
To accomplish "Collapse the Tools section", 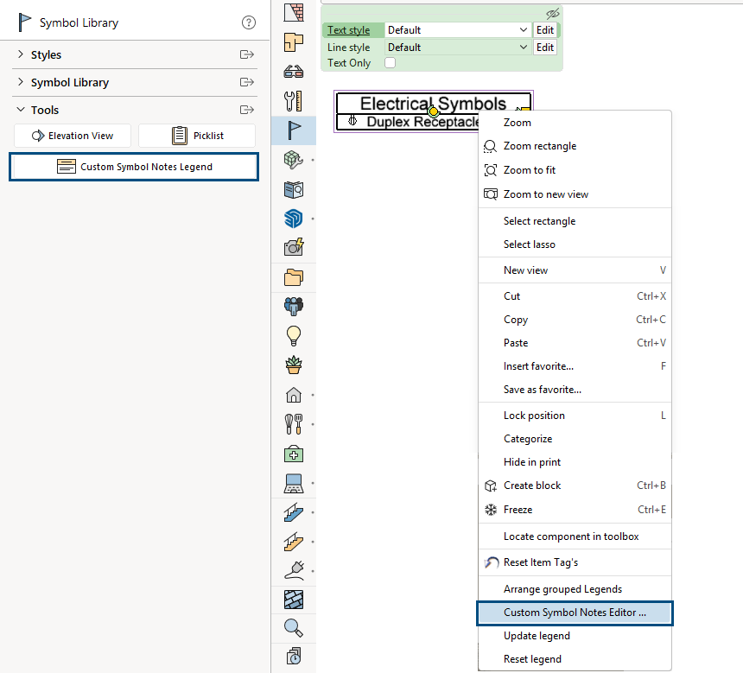I will pyautogui.click(x=21, y=110).
